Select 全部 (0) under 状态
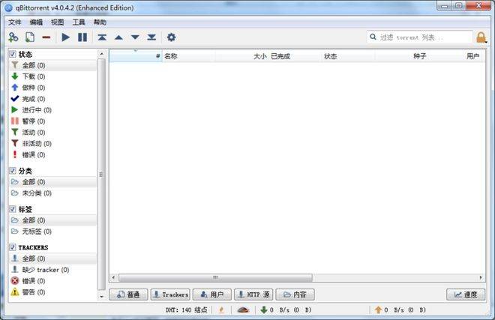The width and height of the screenshot is (495, 320). click(x=52, y=65)
